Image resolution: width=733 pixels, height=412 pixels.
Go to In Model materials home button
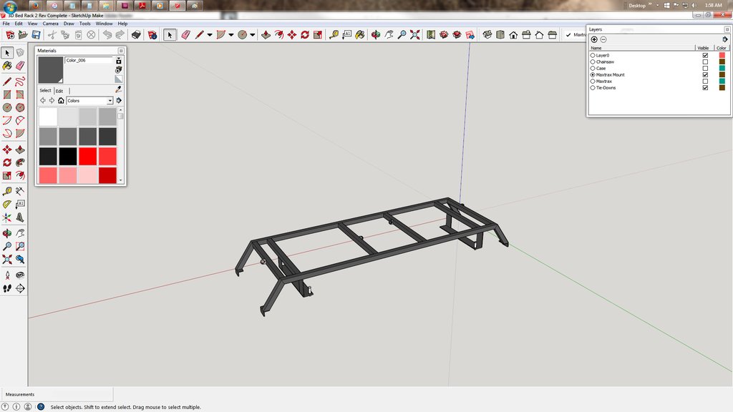pos(61,100)
